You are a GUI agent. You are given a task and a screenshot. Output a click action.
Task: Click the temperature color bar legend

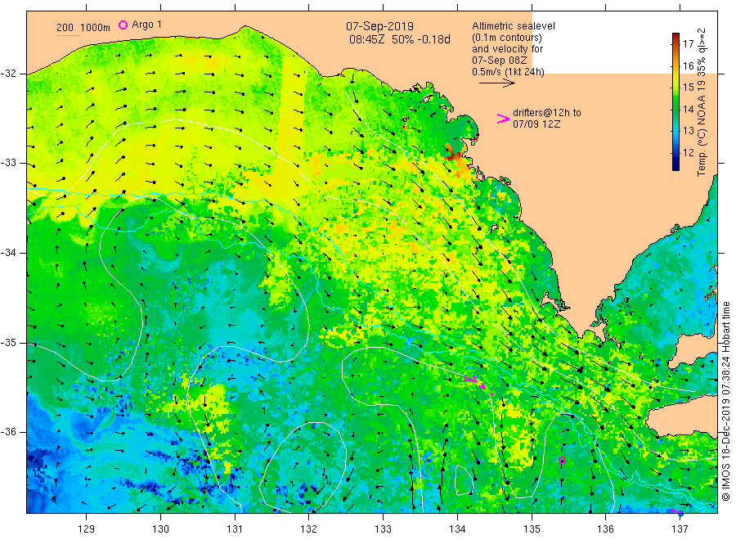pos(675,101)
